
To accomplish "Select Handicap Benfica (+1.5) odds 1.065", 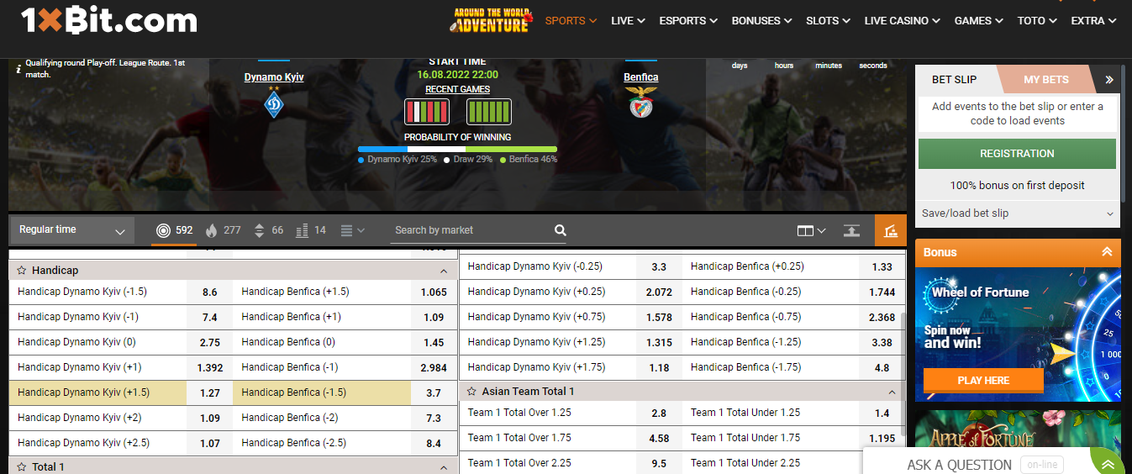I will tap(434, 292).
